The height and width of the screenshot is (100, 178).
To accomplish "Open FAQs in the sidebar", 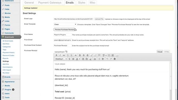I will click(x=7, y=9).
